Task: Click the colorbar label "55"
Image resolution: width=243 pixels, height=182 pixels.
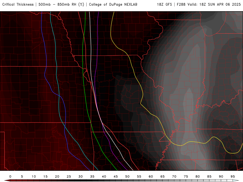Action: coord(139,177)
